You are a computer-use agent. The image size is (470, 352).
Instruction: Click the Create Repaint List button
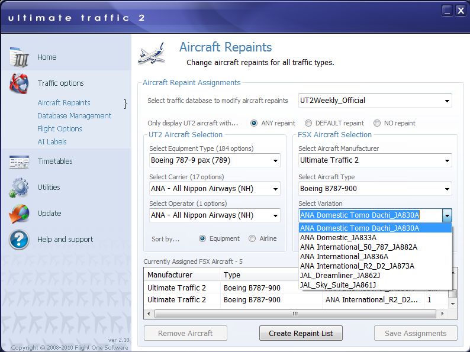pyautogui.click(x=301, y=334)
